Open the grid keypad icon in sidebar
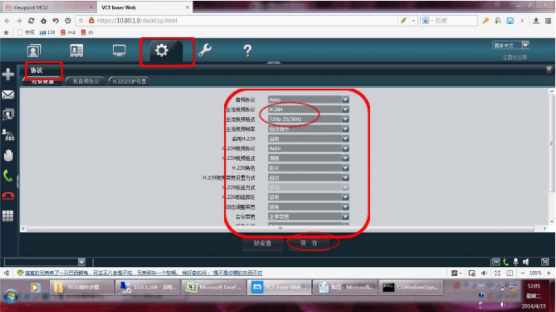The width and height of the screenshot is (556, 312). pyautogui.click(x=8, y=216)
